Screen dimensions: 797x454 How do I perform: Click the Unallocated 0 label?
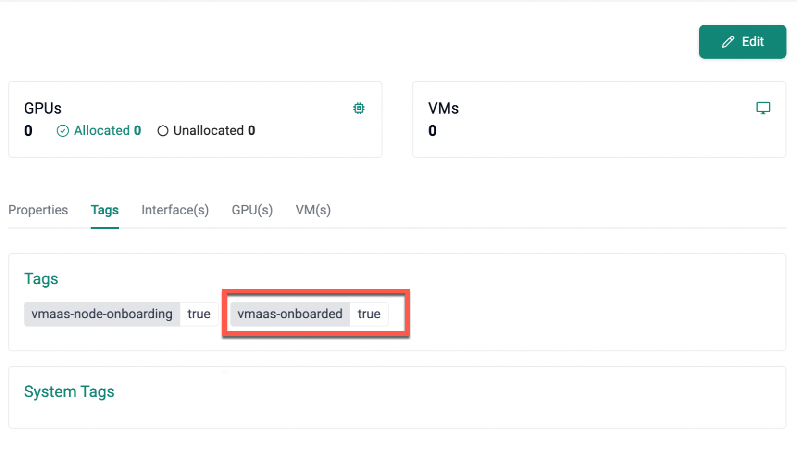[214, 131]
